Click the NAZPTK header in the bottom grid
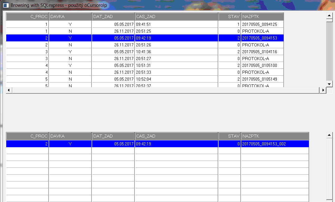The width and height of the screenshot is (335, 202). 275,136
